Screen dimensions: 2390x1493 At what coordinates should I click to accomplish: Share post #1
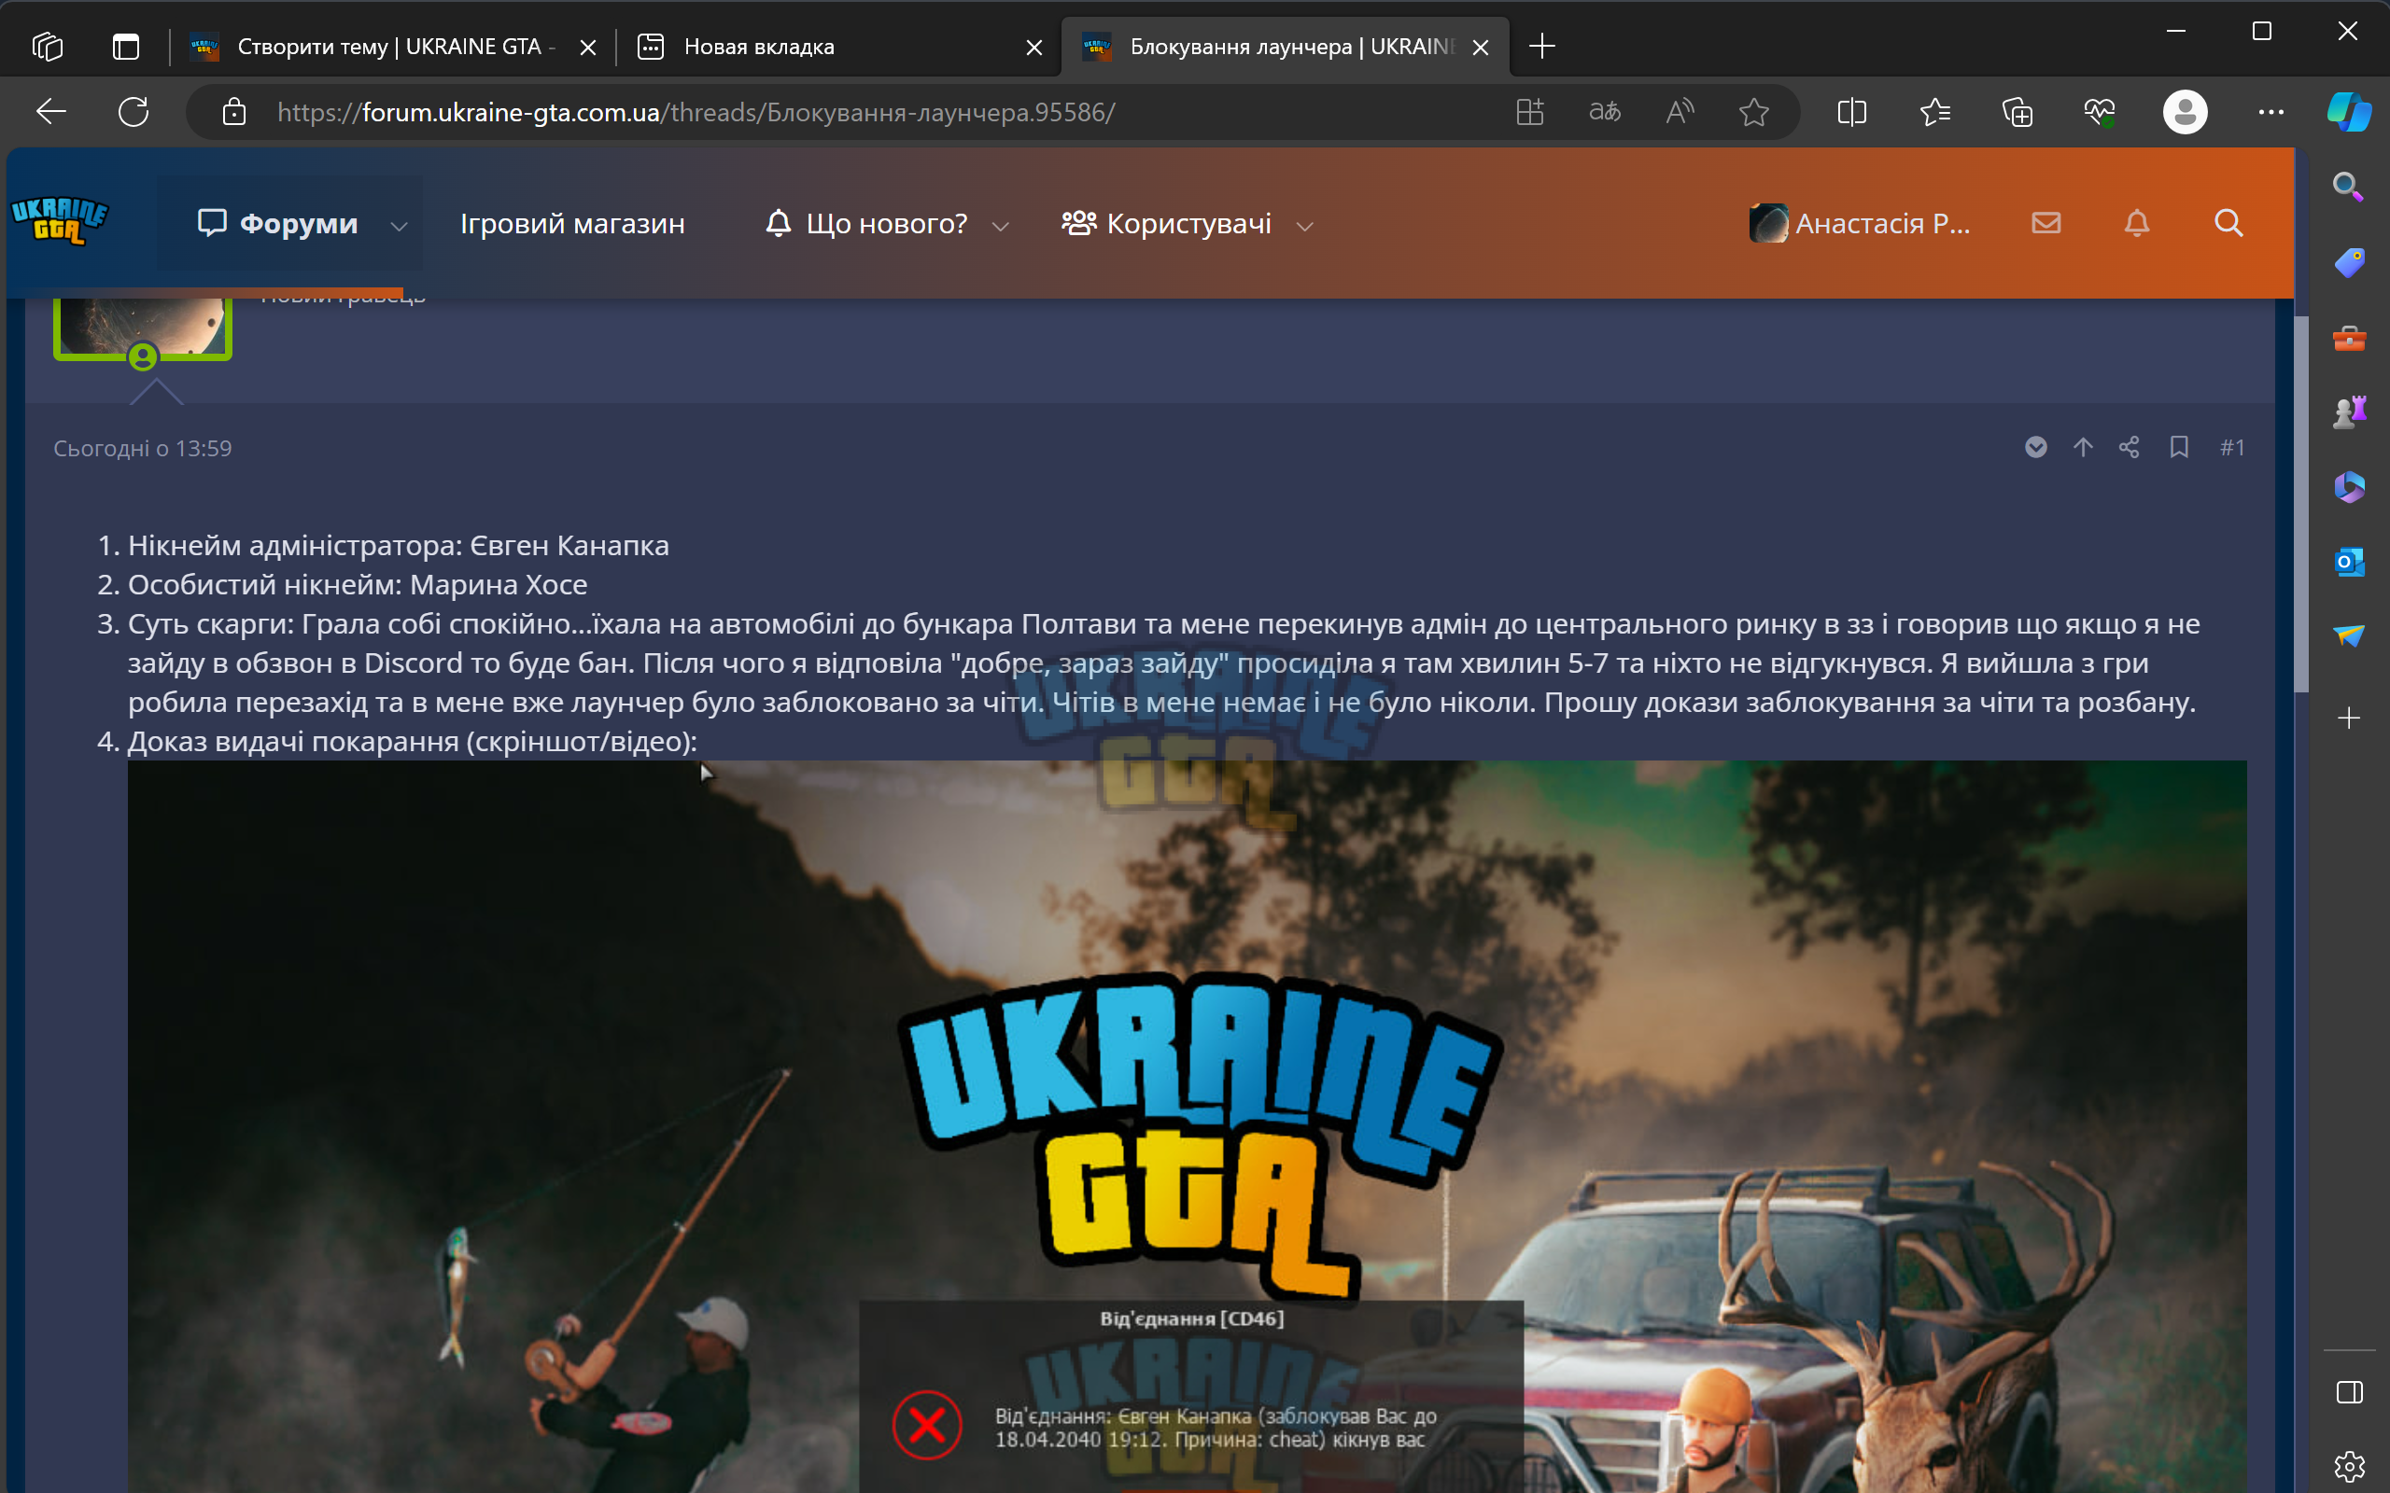[x=2129, y=447]
